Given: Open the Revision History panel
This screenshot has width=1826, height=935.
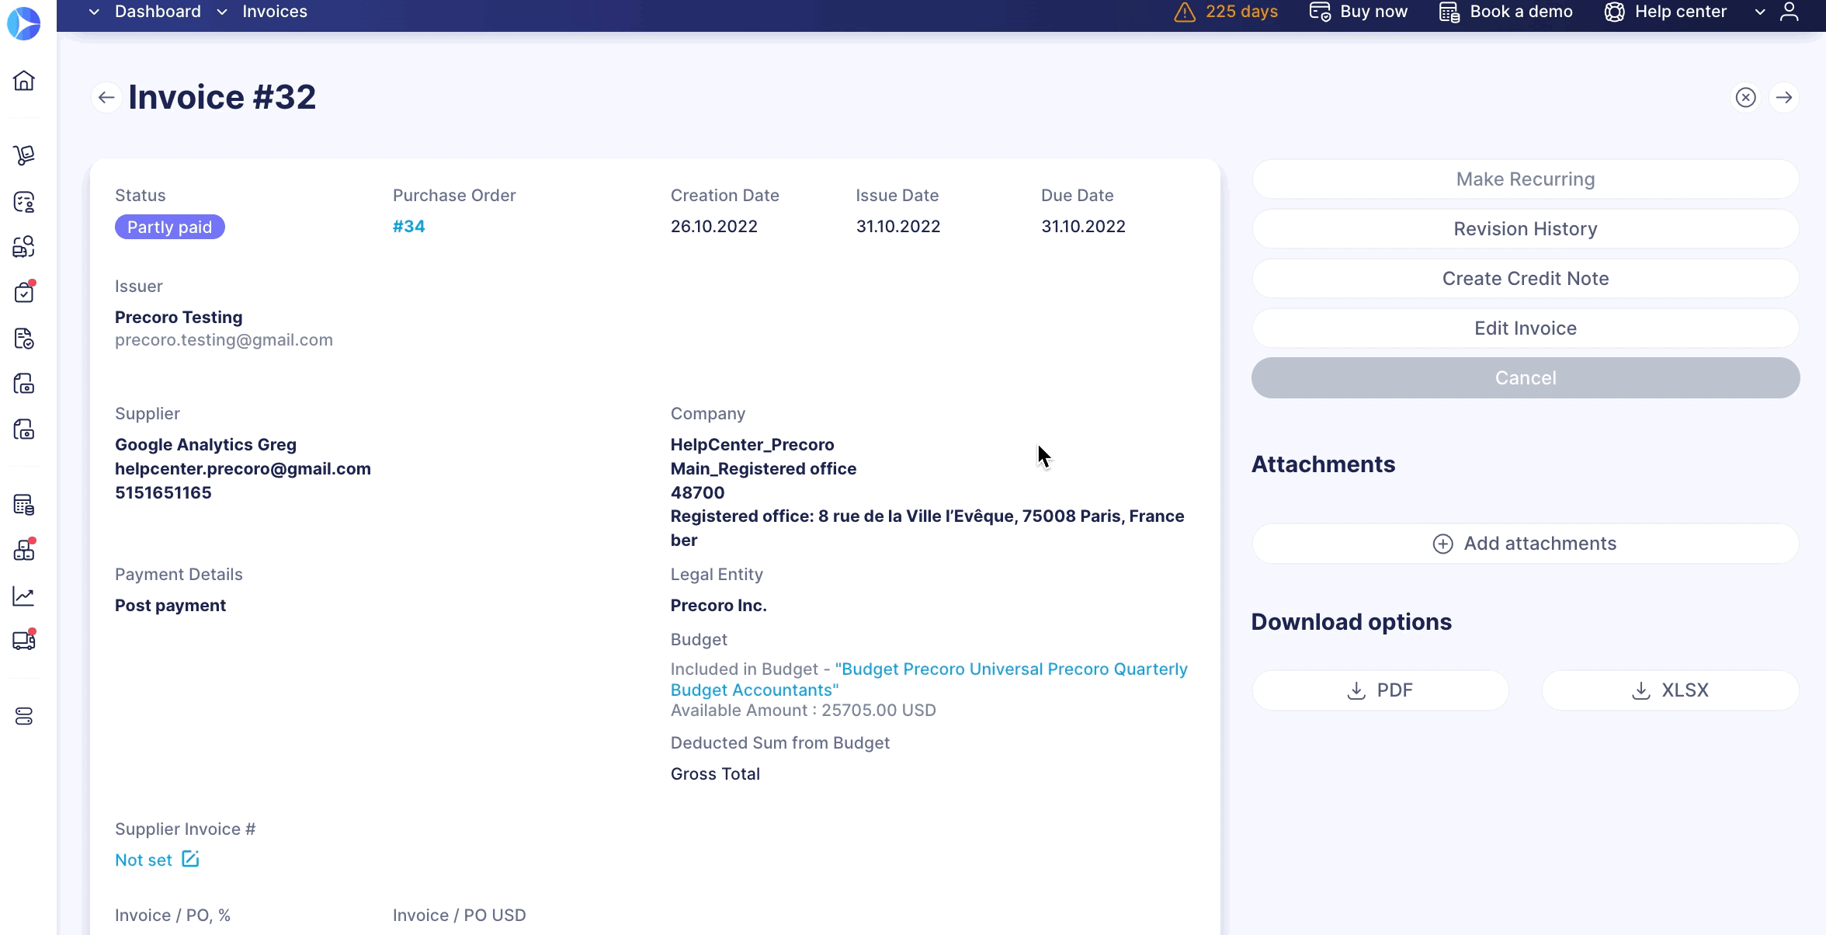Looking at the screenshot, I should click(1526, 228).
